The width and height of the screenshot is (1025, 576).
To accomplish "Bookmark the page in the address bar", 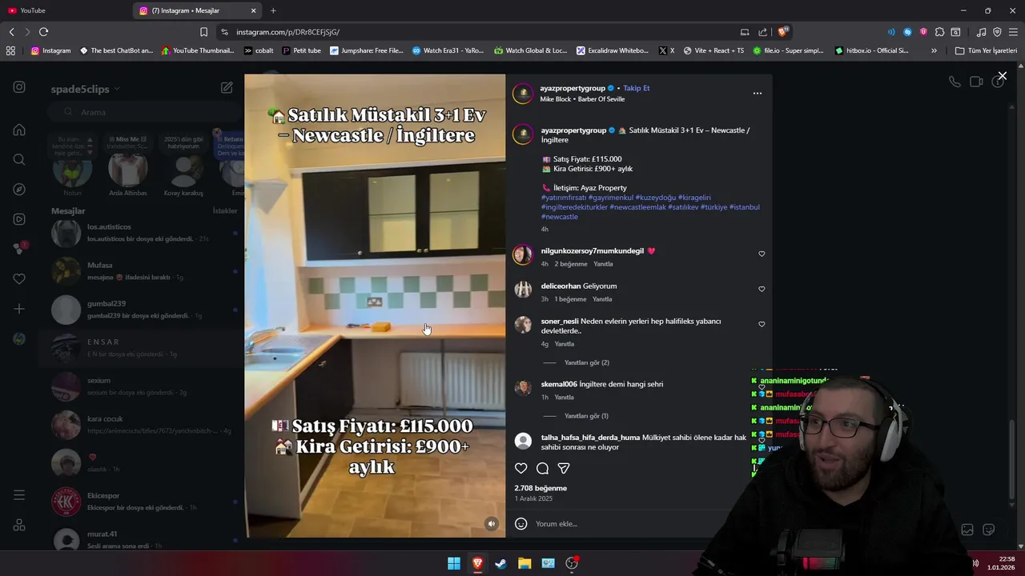I will (x=203, y=32).
